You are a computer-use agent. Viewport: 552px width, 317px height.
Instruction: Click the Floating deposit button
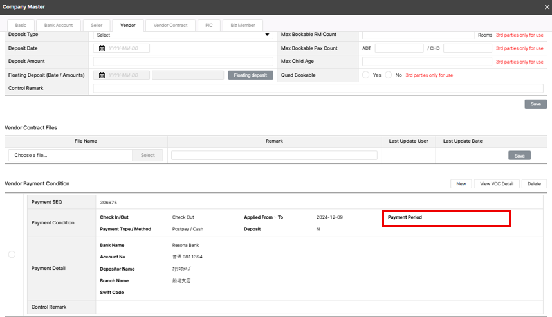pos(250,75)
